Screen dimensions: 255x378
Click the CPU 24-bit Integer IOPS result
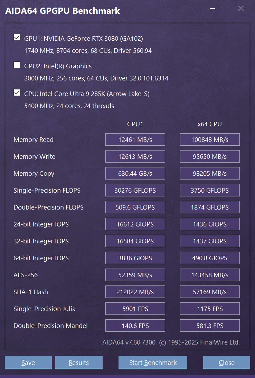pos(210,224)
